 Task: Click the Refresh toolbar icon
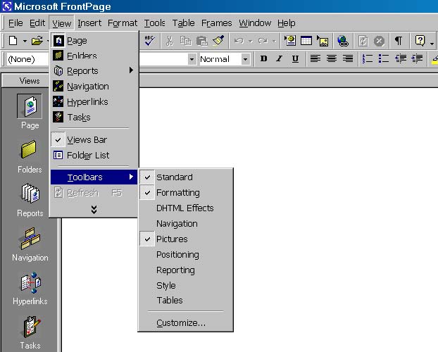pos(363,41)
